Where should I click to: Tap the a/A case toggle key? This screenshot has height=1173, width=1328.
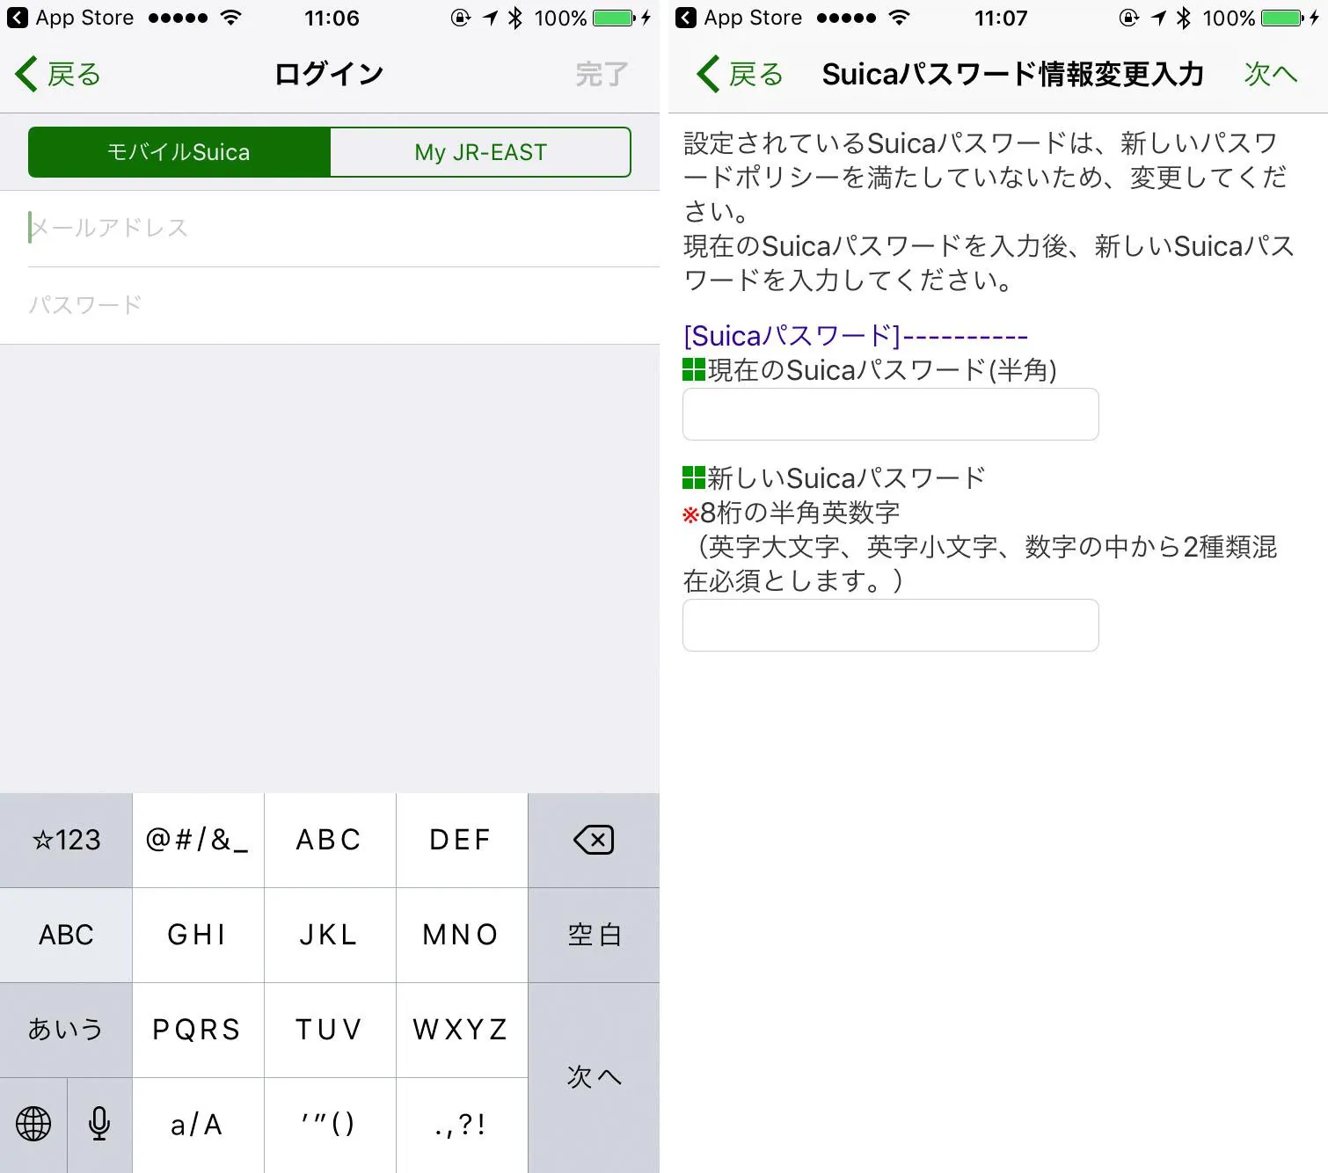[198, 1125]
